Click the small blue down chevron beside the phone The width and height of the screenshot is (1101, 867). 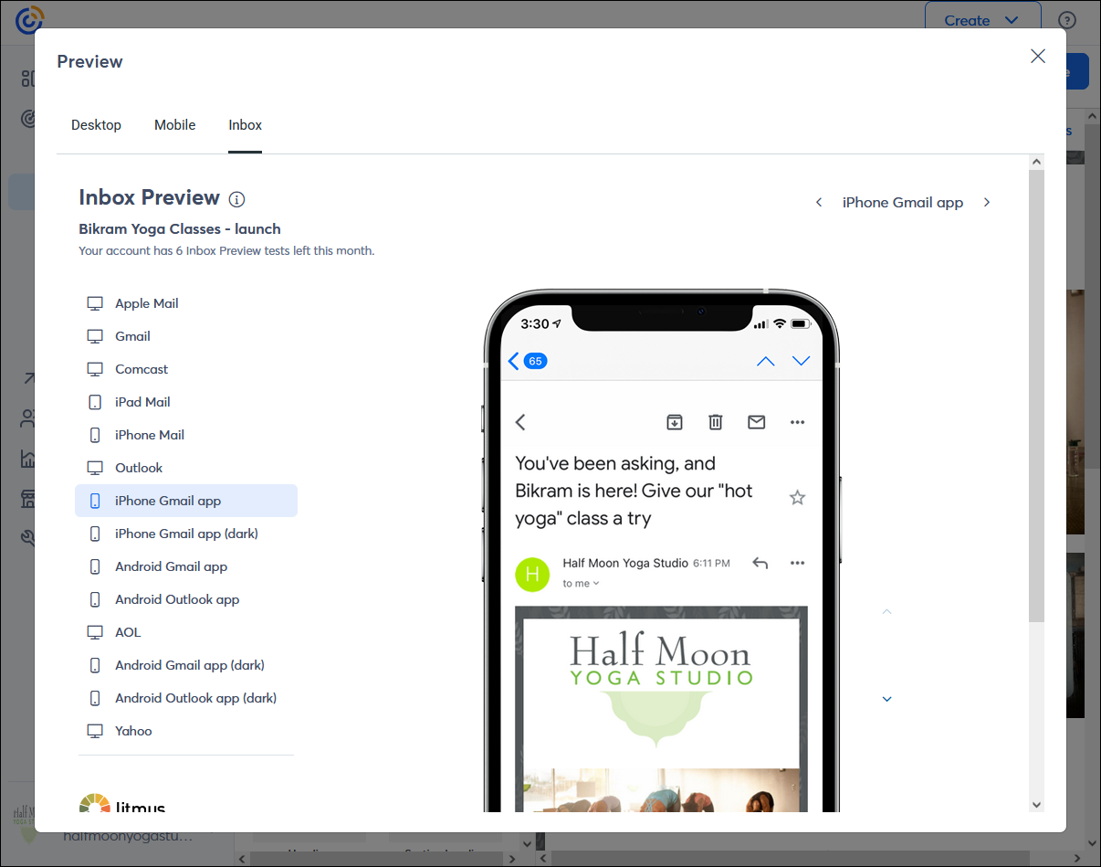[886, 699]
